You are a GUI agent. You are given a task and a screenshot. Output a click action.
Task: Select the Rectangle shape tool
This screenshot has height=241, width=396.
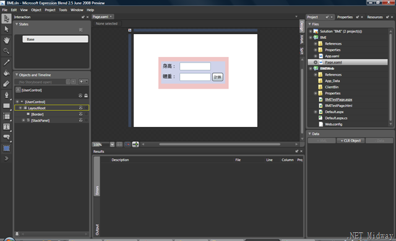pos(6,106)
